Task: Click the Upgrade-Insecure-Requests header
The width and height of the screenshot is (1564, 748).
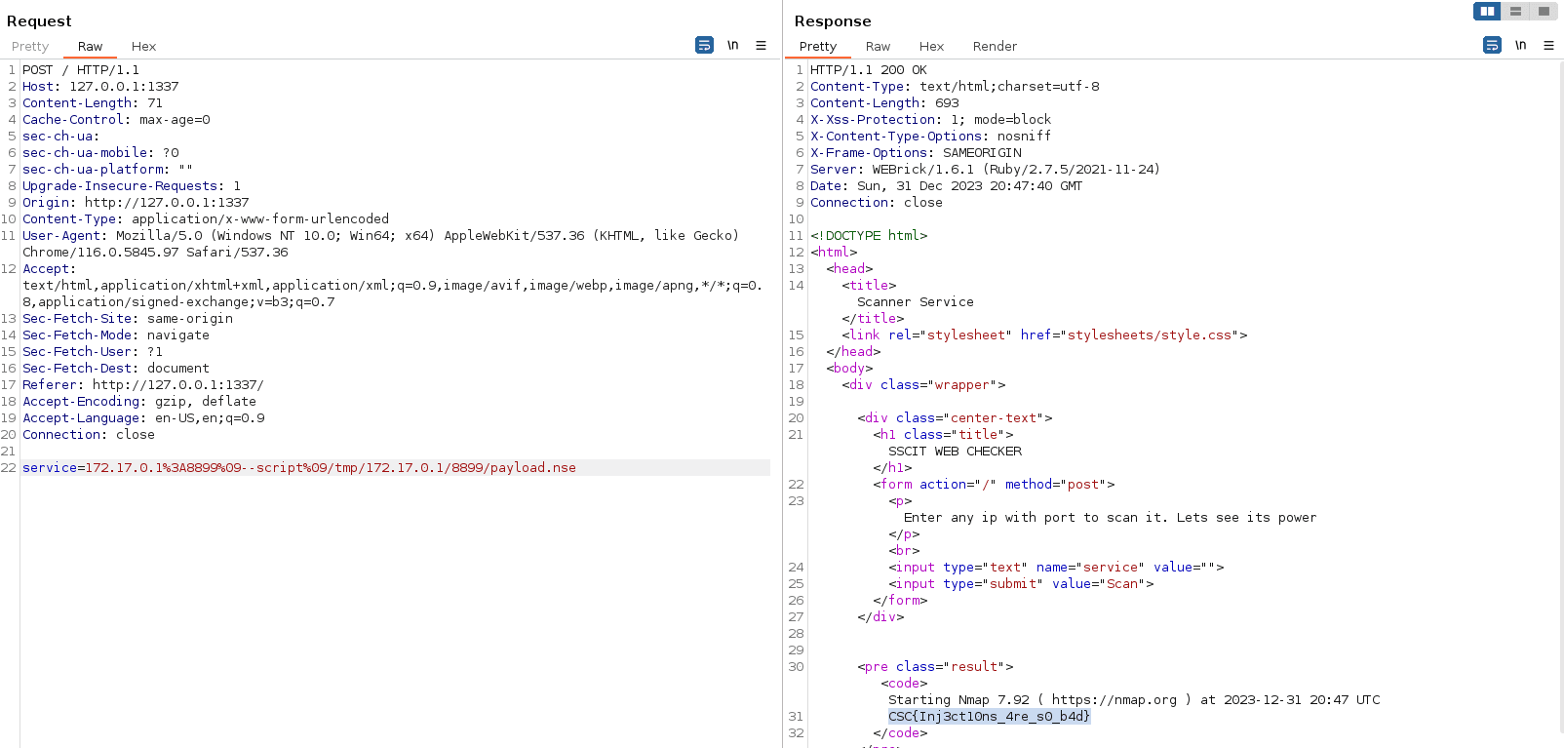Action: click(132, 186)
